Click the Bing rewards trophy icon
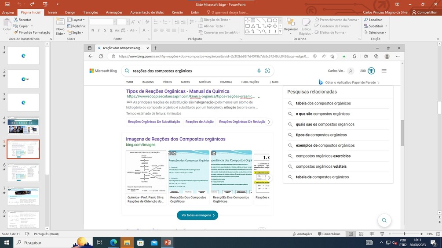Image resolution: width=442 pixels, height=248 pixels. [371, 71]
